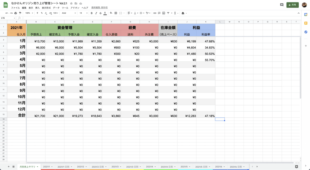Open the 表示 menu
Viewport: 310px width, 170px height.
pyautogui.click(x=31, y=8)
